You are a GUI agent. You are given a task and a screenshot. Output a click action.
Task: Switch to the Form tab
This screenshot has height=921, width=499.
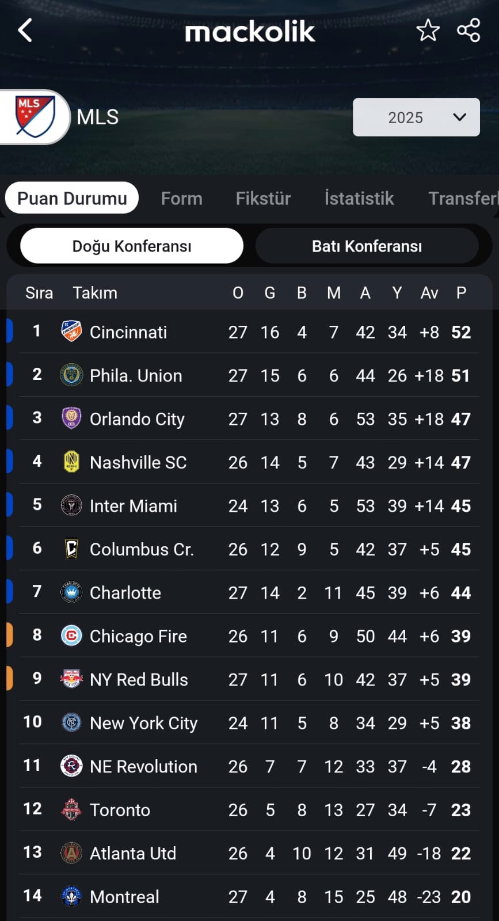[x=181, y=199]
